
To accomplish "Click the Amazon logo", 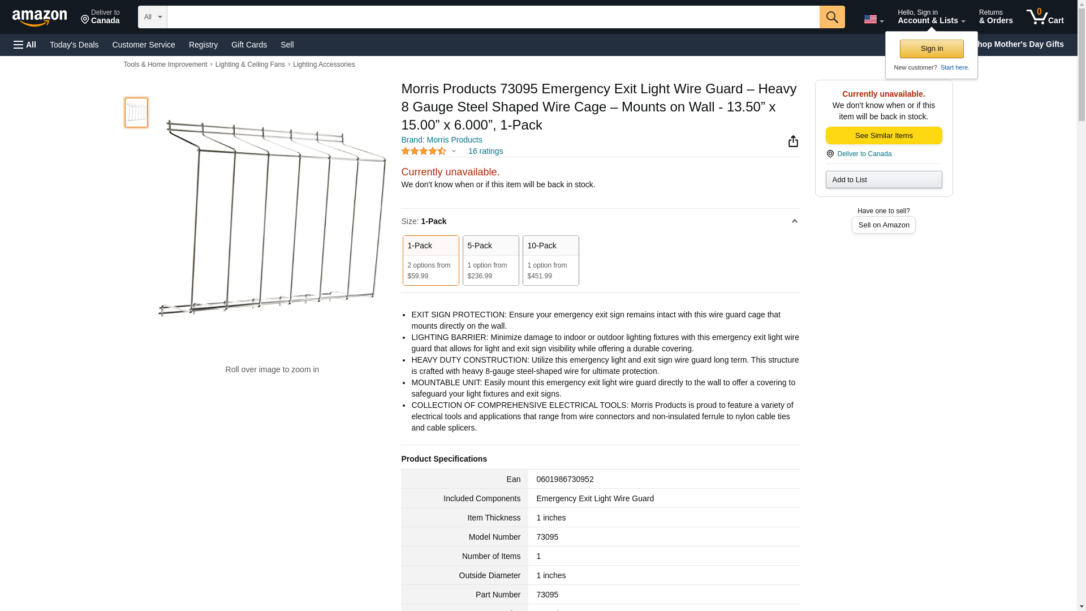I will coord(40,18).
